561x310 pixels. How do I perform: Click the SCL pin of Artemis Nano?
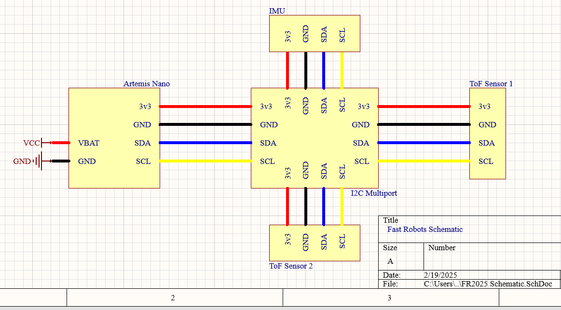(143, 161)
